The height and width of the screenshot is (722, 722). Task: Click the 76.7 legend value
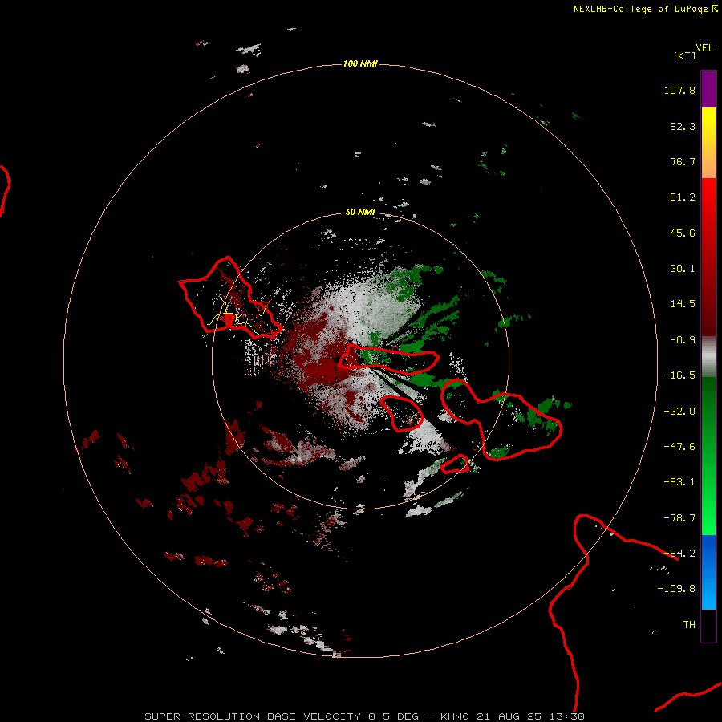(x=683, y=161)
